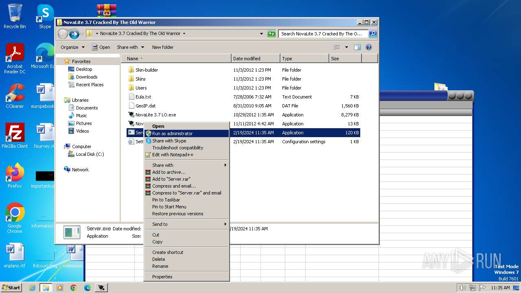Open the Share with toolbar dropdown
The image size is (521, 293).
coord(130,47)
